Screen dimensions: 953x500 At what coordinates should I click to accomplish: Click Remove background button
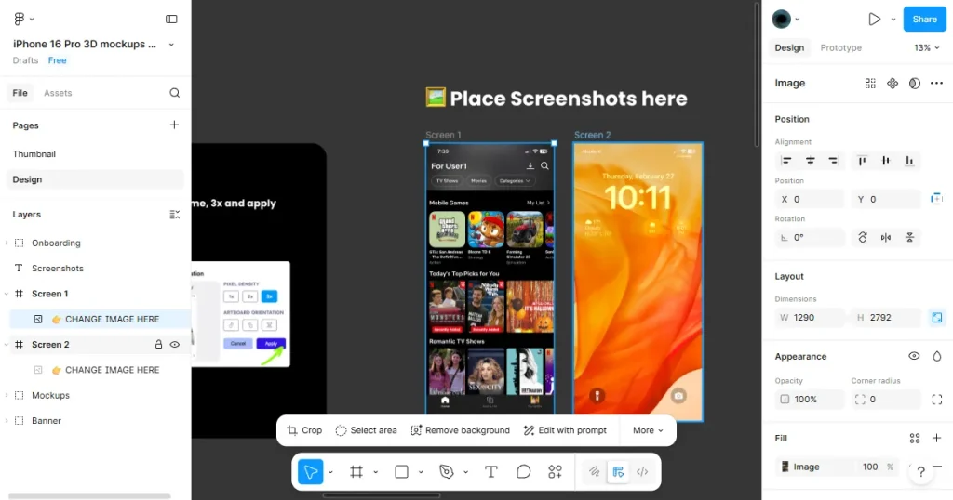pos(460,430)
